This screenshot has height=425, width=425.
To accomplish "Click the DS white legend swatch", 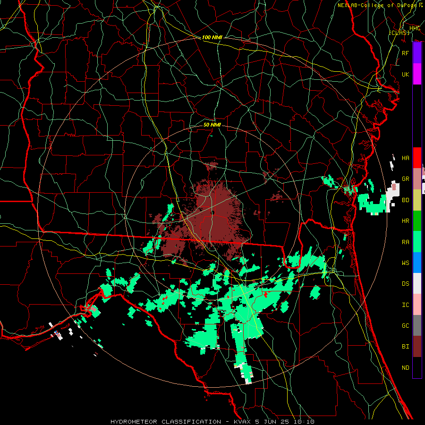I will click(x=417, y=283).
